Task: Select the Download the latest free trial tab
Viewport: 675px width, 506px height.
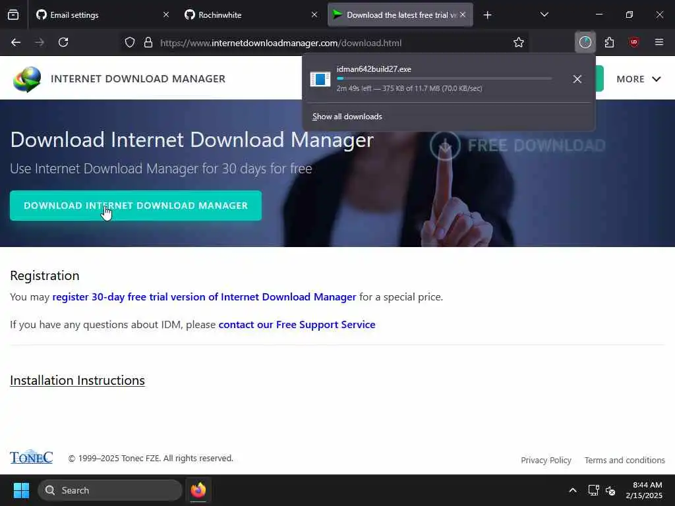Action: [400, 15]
